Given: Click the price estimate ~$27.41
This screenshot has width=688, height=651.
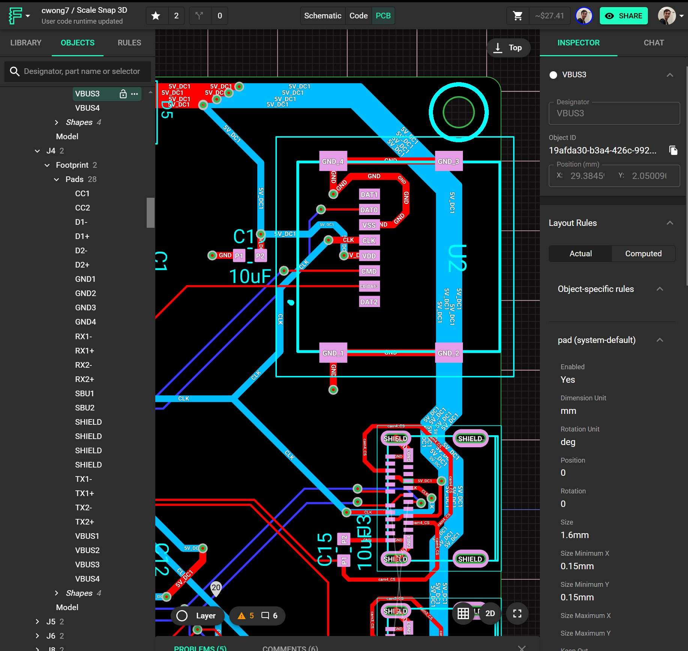Looking at the screenshot, I should [x=550, y=16].
